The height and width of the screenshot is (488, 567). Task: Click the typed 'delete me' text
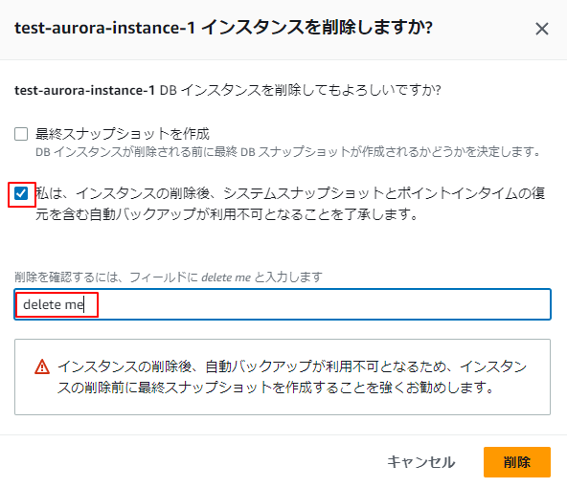pyautogui.click(x=54, y=304)
